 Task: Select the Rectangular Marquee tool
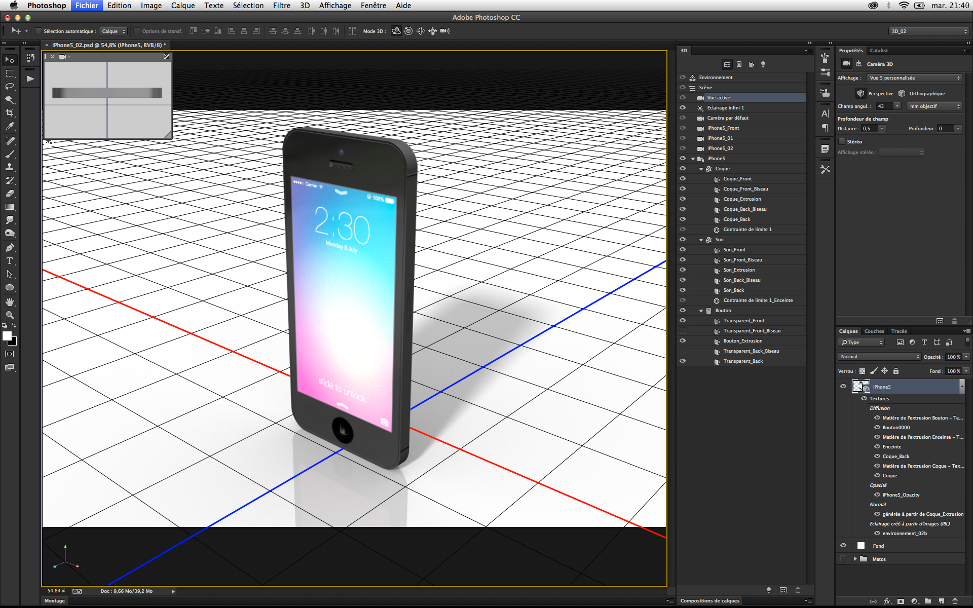click(10, 73)
